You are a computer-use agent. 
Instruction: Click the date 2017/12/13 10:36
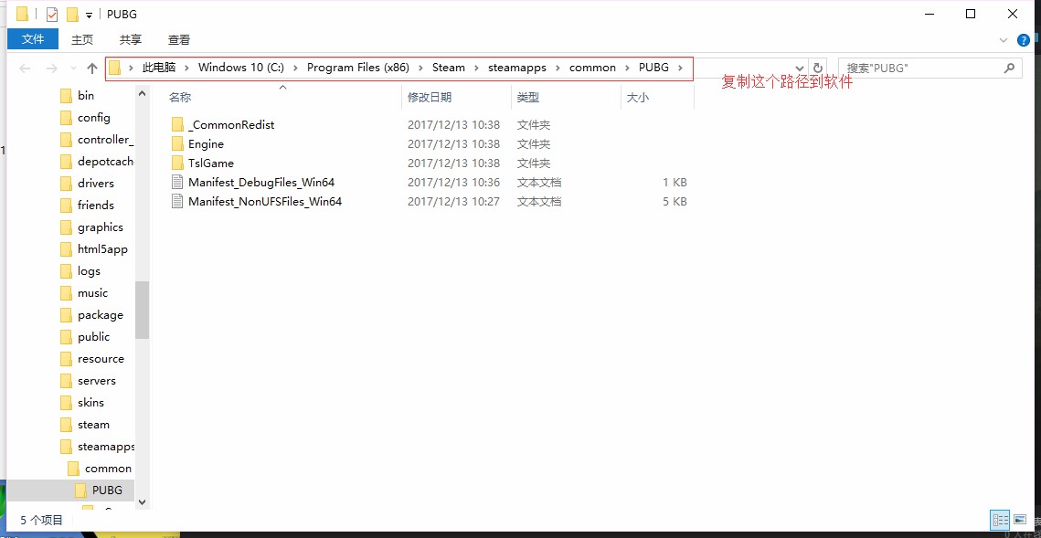453,183
